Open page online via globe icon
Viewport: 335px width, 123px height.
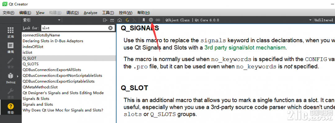click(151, 20)
